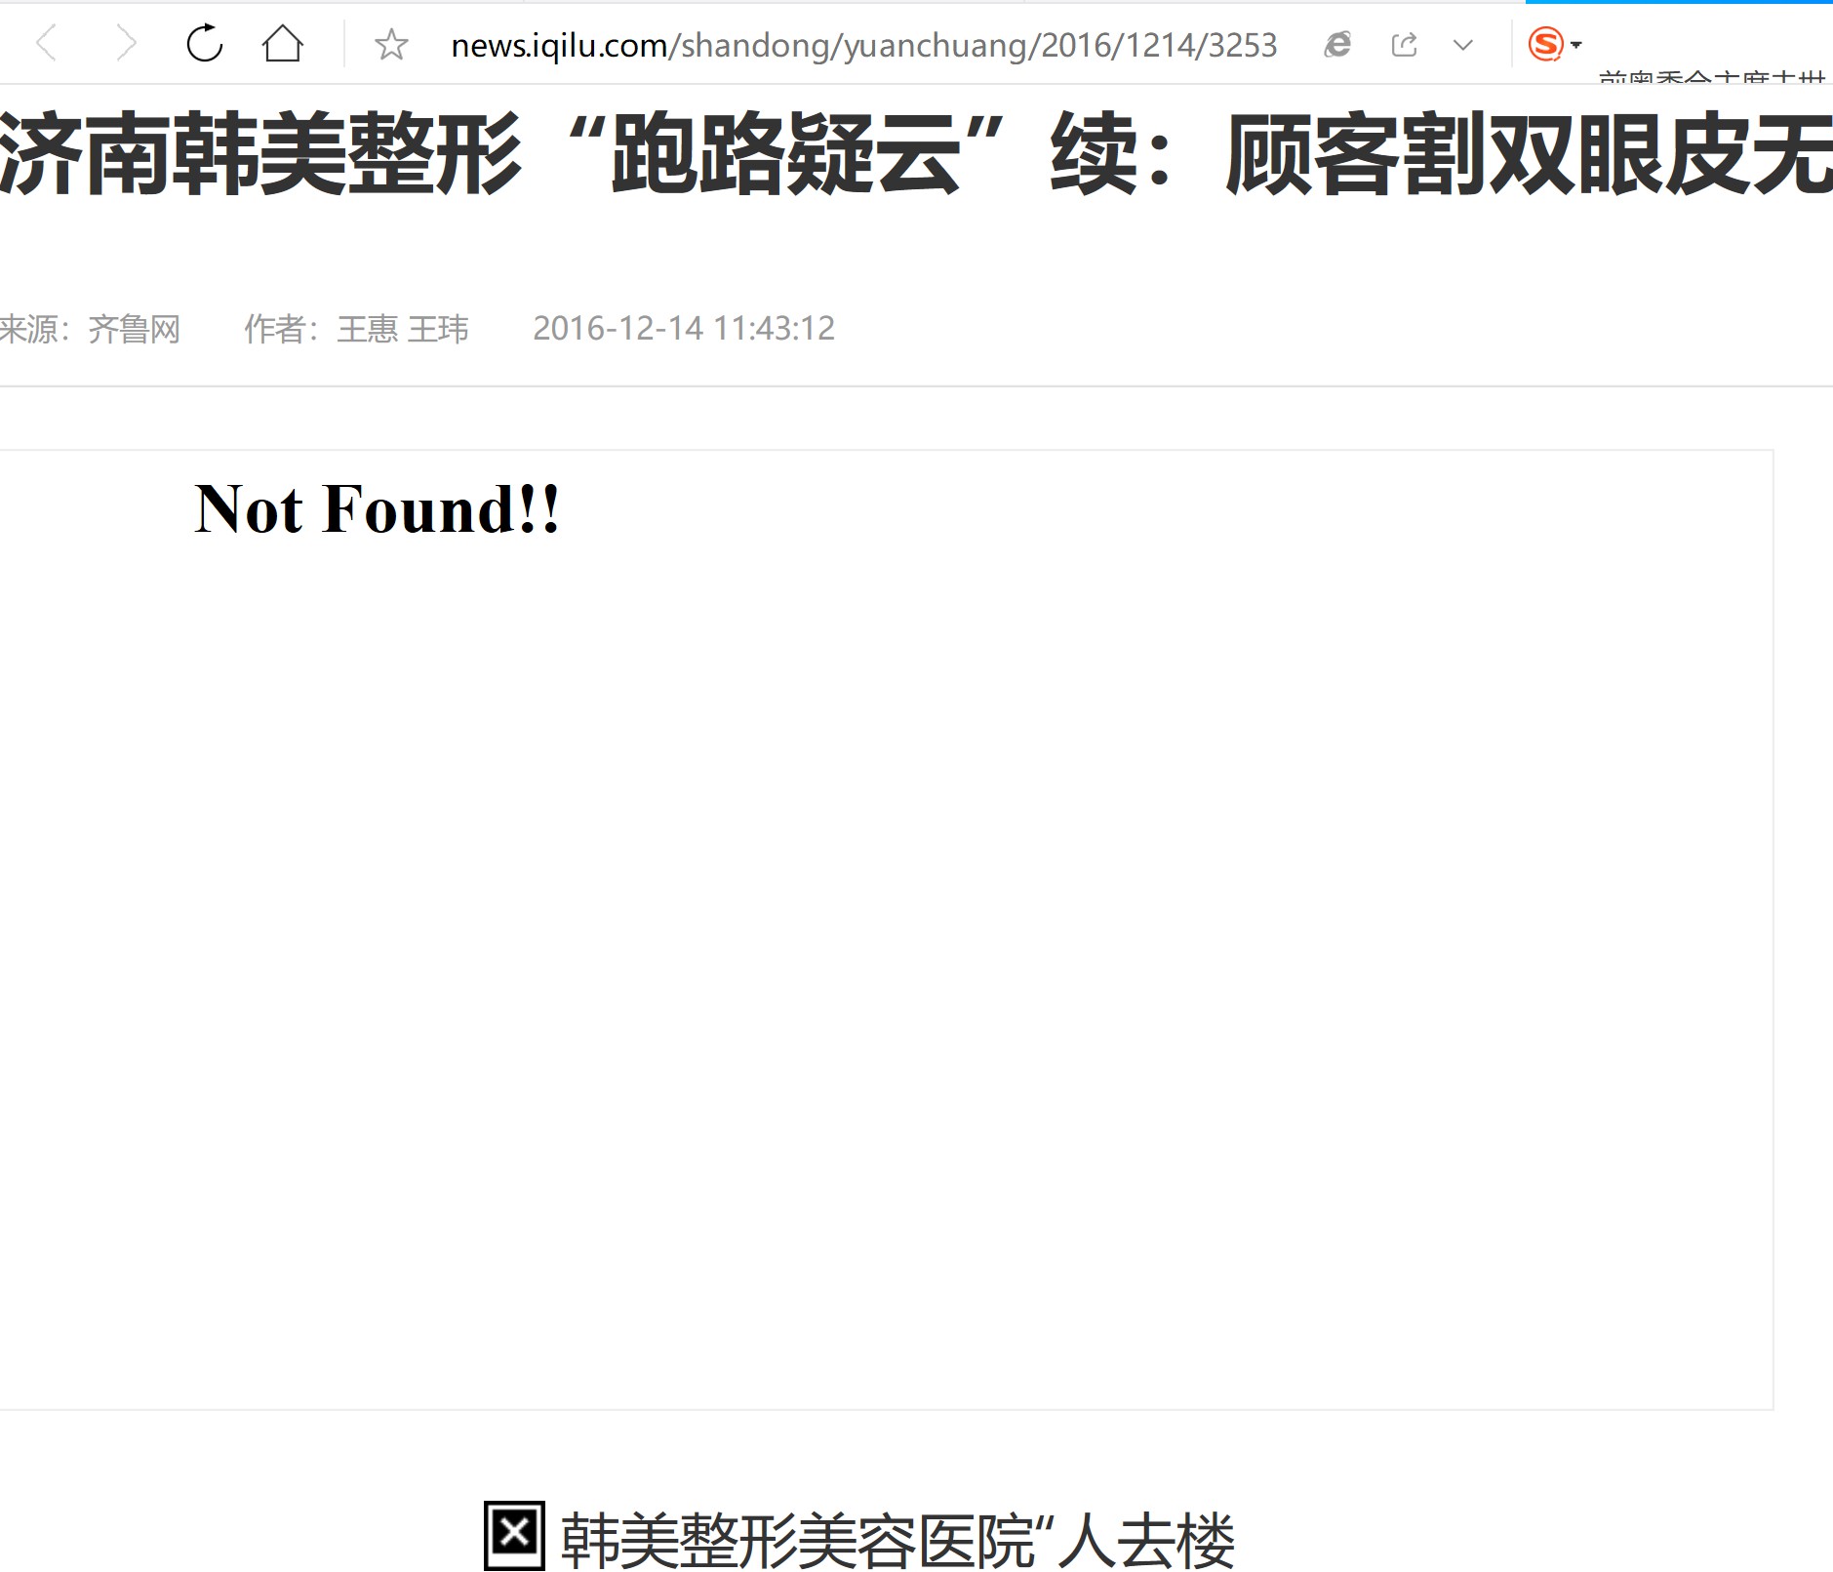Click the article headline 济南韩美整形
This screenshot has height=1572, width=1833.
(916, 153)
